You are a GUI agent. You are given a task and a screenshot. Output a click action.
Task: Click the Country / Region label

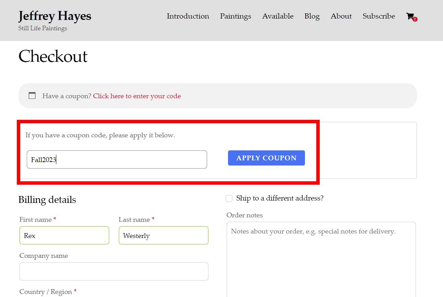[46, 292]
